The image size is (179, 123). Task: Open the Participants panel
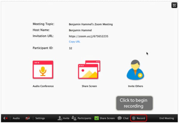click(x=81, y=118)
